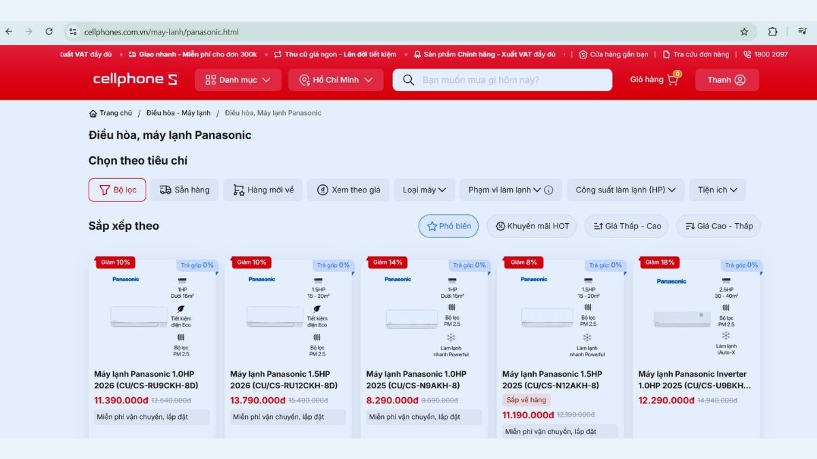The width and height of the screenshot is (817, 459).
Task: Click the browser forward arrow
Action: point(29,31)
